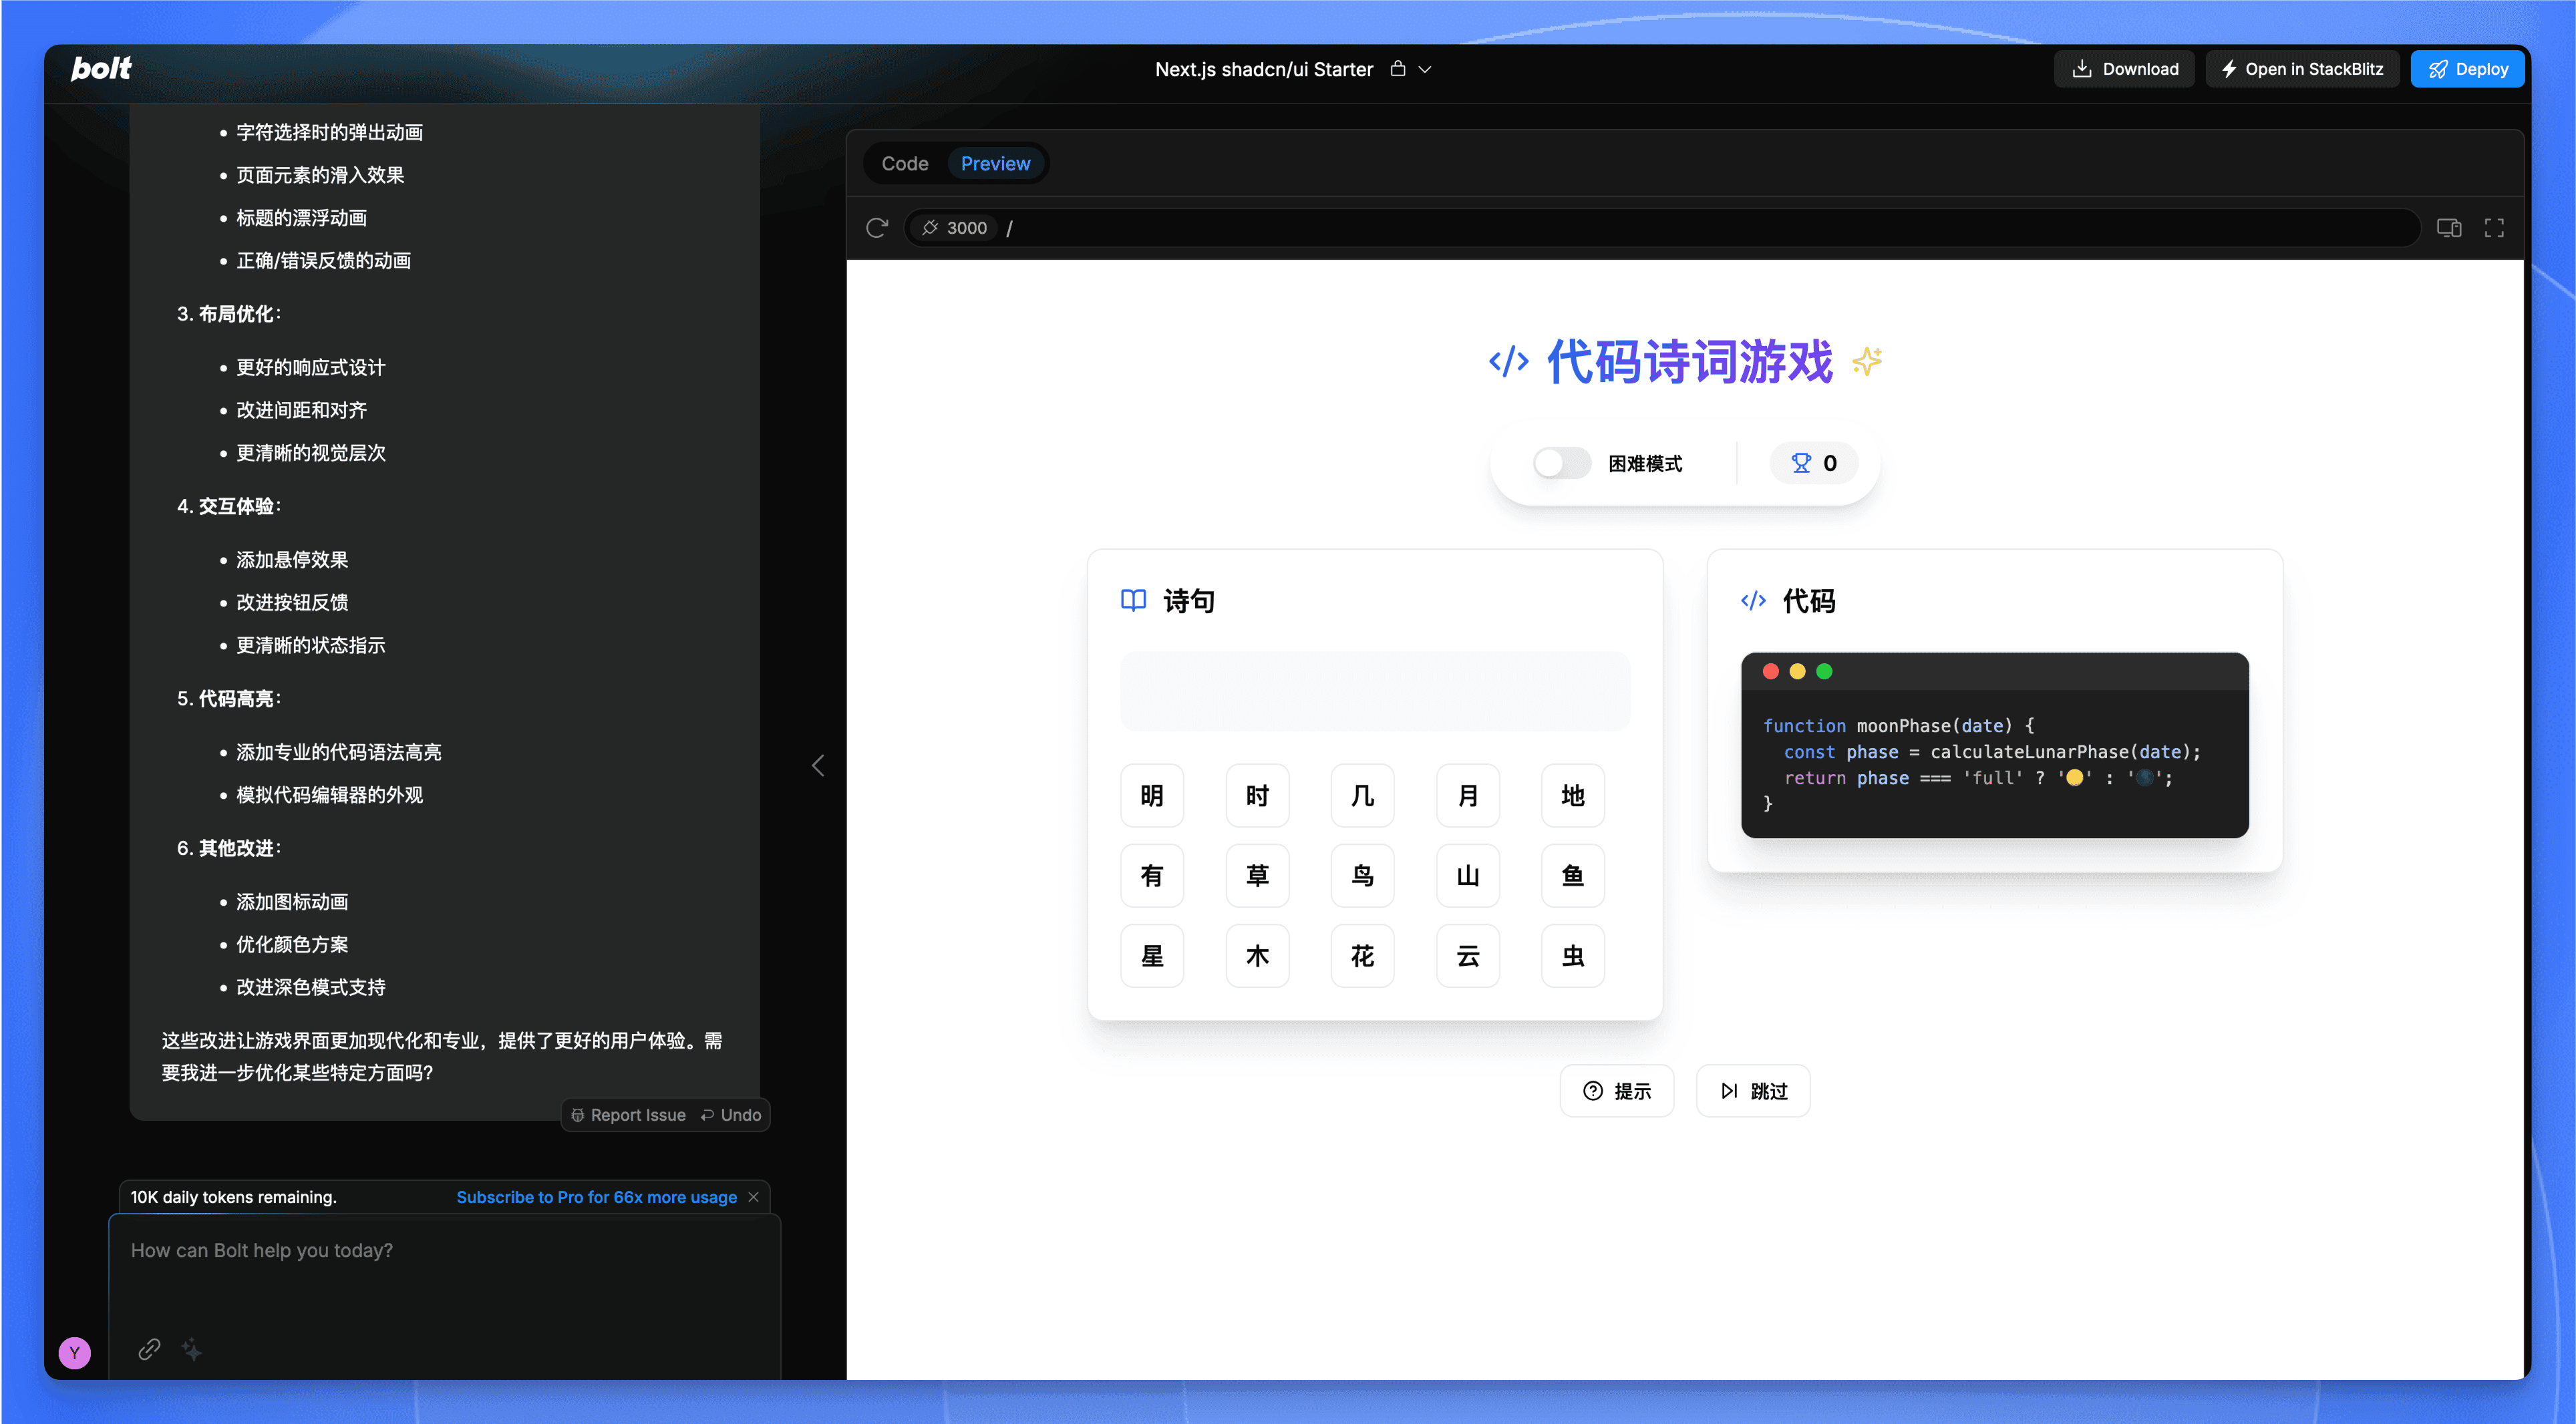Switch to the Code tab

point(904,163)
